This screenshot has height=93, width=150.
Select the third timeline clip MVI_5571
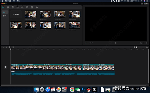click(x=54, y=67)
